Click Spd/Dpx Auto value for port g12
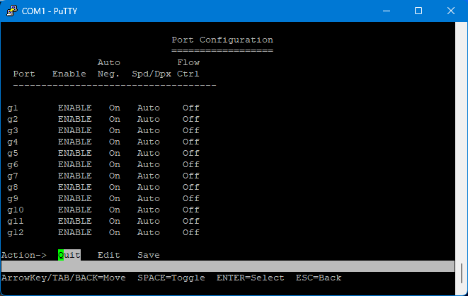 tap(148, 232)
